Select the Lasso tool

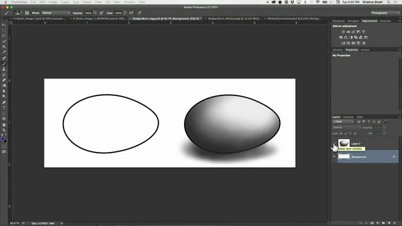(x=4, y=36)
